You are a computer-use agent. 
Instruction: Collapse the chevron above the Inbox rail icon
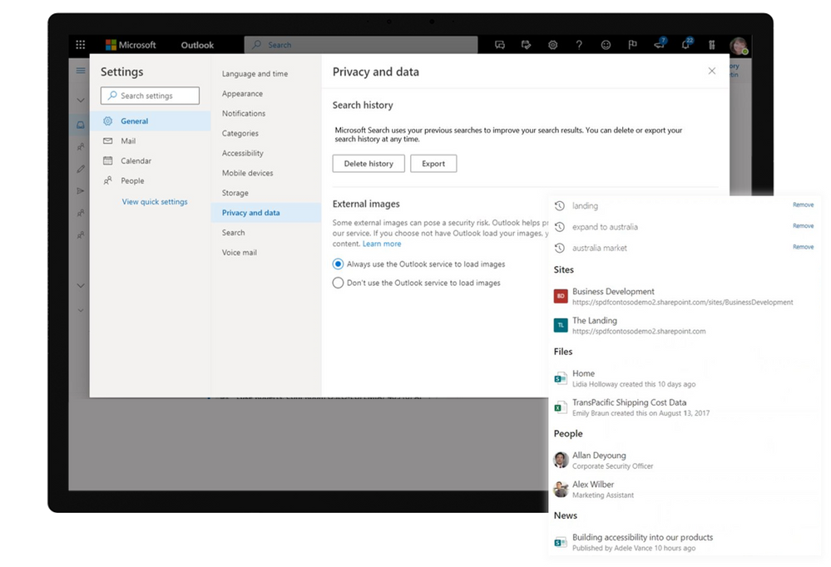[x=81, y=100]
